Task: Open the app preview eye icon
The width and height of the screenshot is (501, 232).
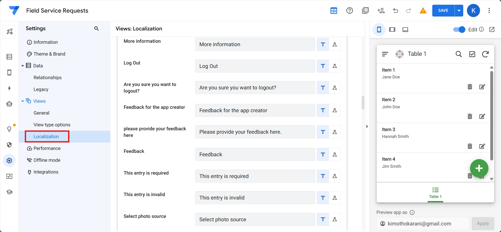Action: pyautogui.click(x=334, y=10)
